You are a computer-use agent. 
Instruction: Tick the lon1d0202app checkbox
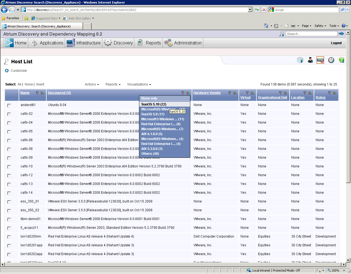pyautogui.click(x=9, y=254)
